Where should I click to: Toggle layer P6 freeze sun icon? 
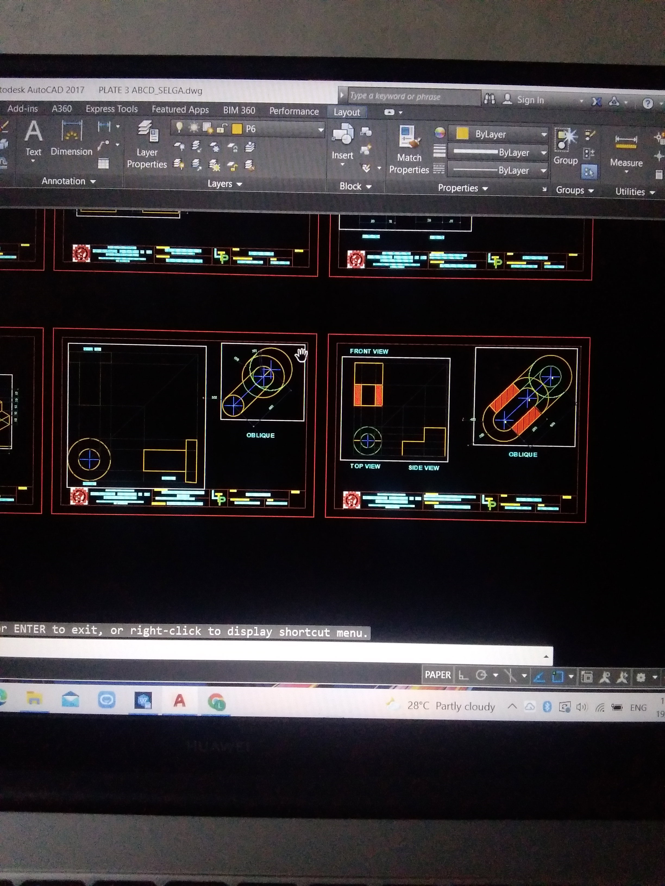click(x=194, y=128)
